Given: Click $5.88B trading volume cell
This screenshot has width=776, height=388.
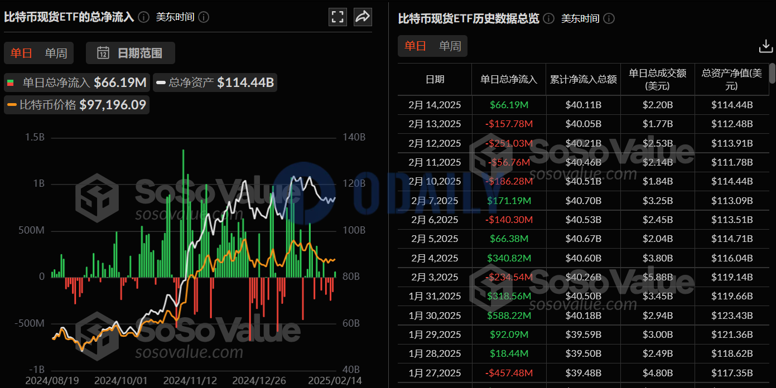Looking at the screenshot, I should [658, 277].
